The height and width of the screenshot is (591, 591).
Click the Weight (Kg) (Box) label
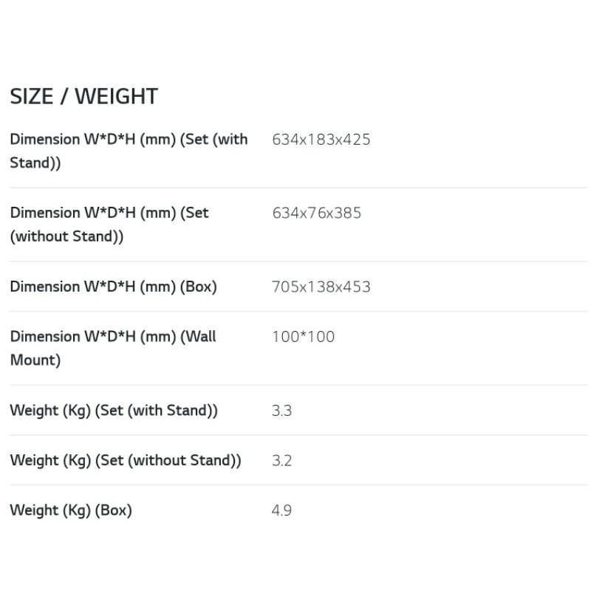click(71, 510)
